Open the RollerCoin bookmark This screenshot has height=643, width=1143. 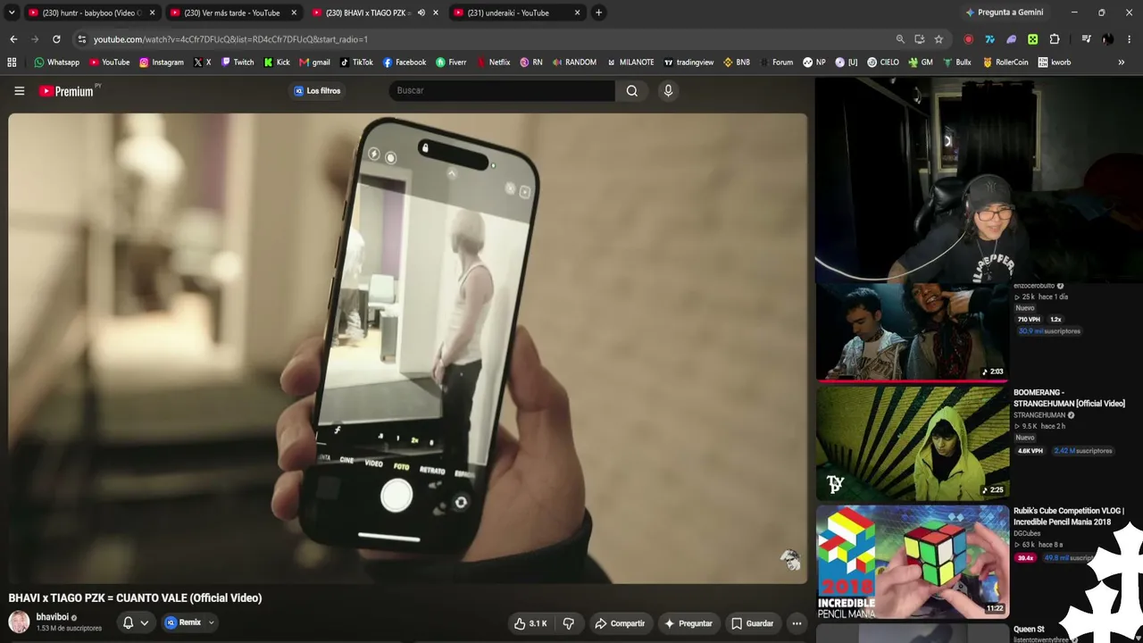click(1005, 63)
